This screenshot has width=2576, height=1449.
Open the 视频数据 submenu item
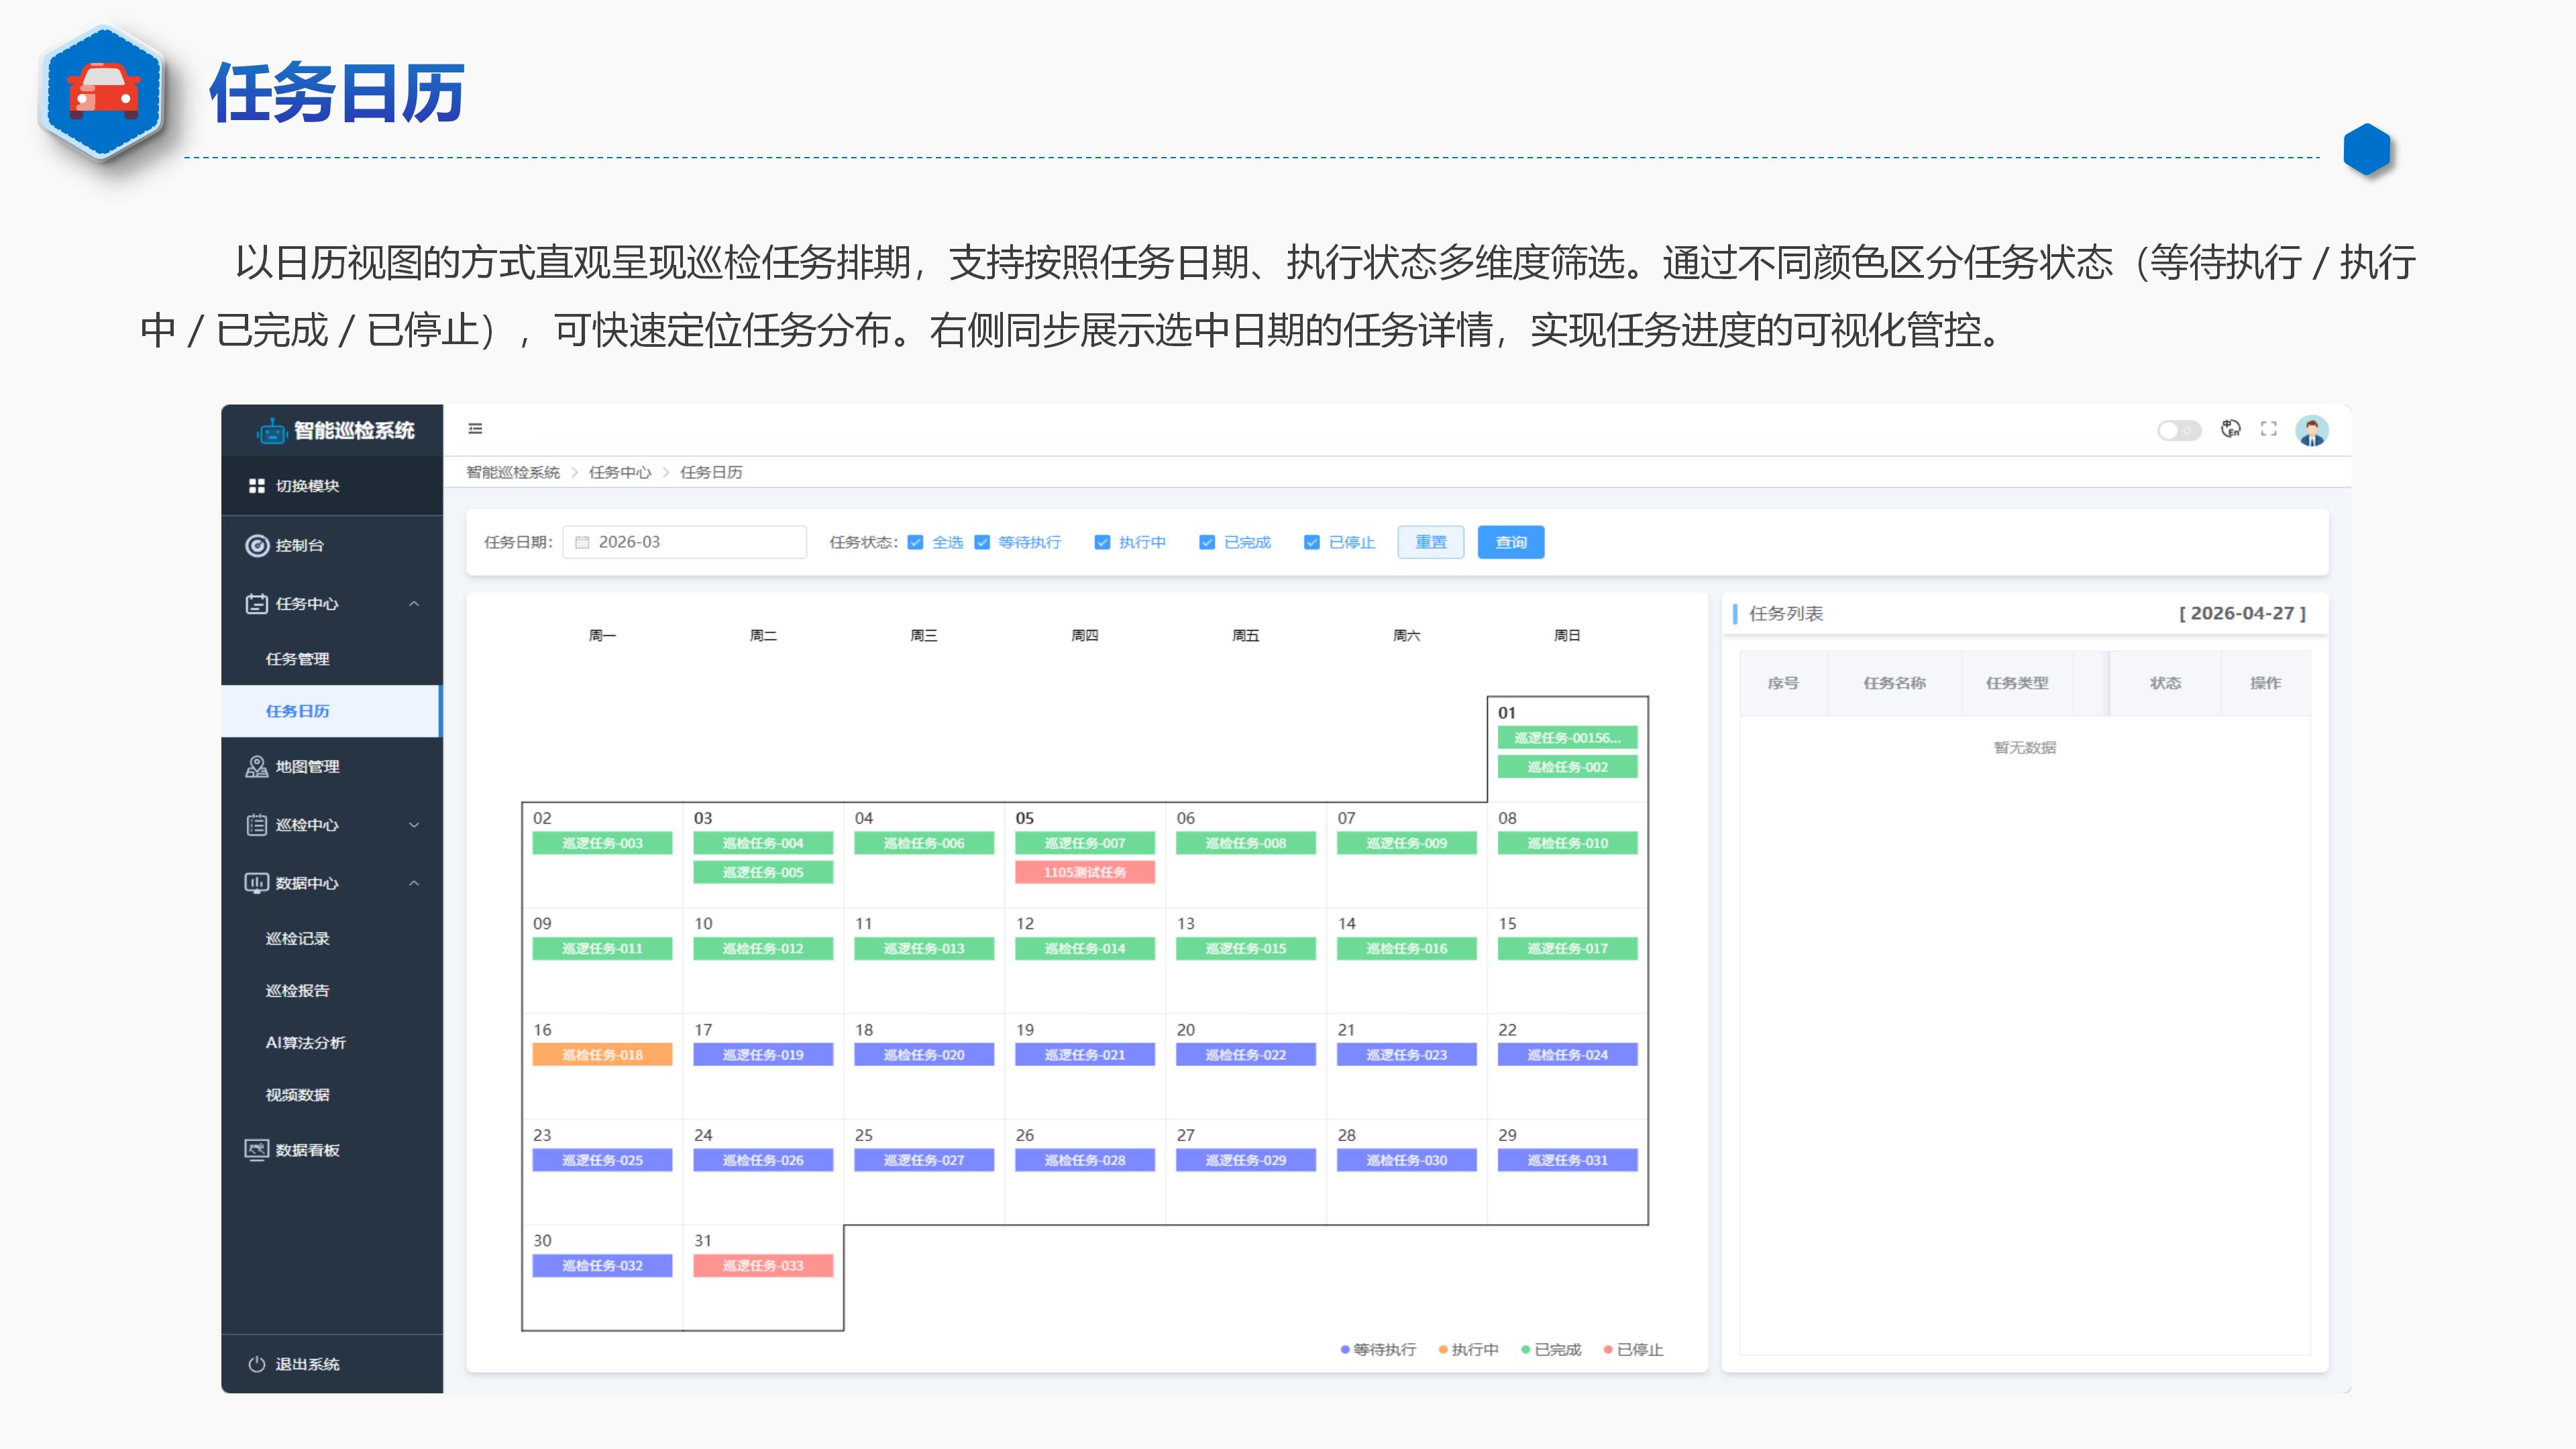(x=332, y=1095)
